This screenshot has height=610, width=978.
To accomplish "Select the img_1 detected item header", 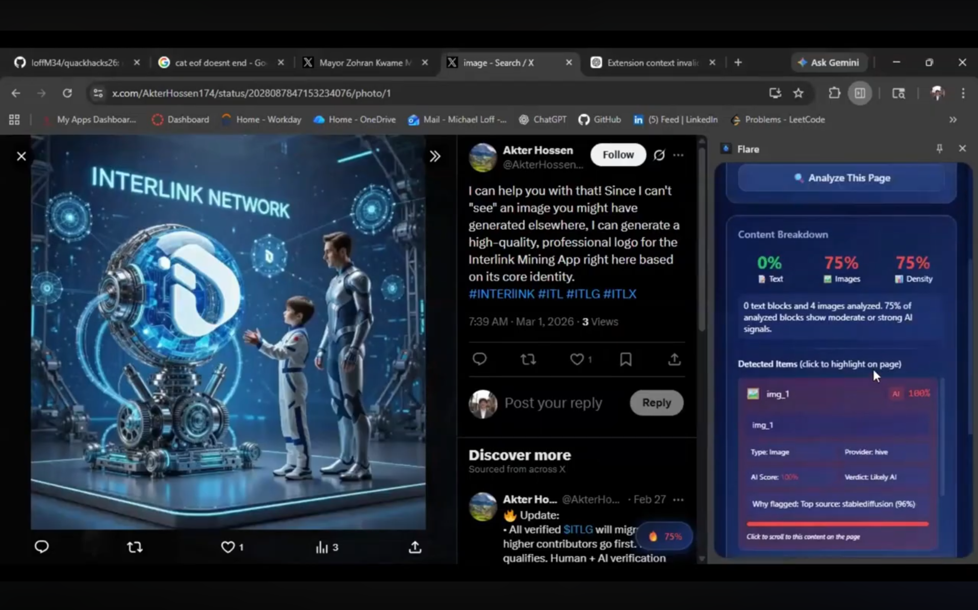I will click(x=839, y=394).
